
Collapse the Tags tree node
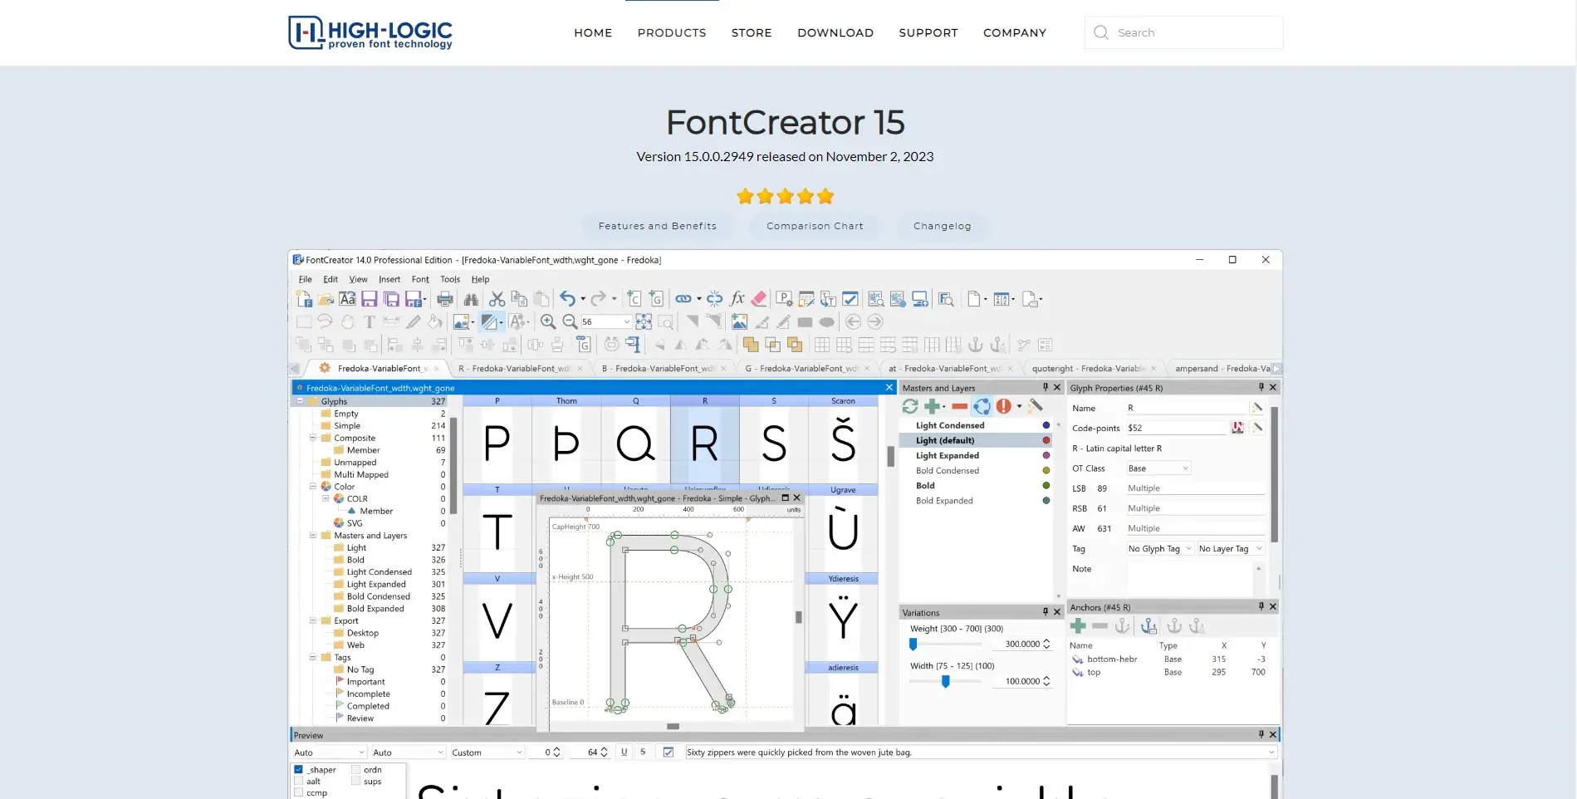pos(313,657)
